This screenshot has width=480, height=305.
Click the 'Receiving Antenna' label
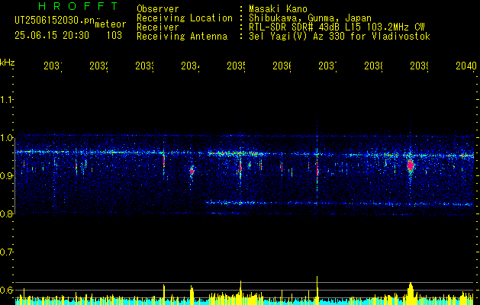(182, 37)
